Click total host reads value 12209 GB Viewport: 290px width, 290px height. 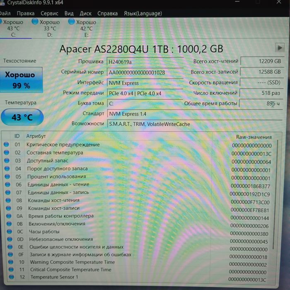(262, 61)
